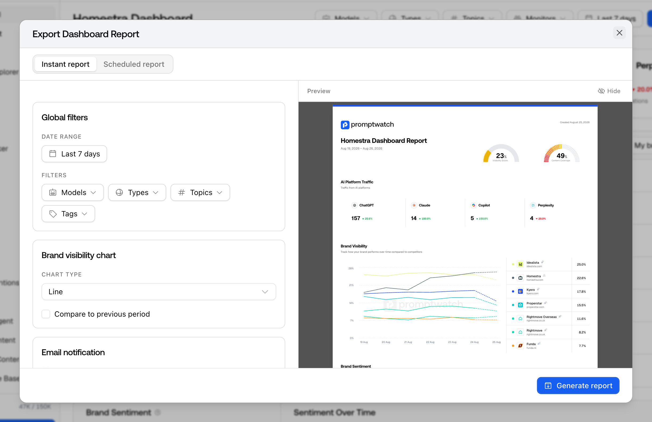
Task: Switch to Scheduled report tab
Action: (134, 64)
